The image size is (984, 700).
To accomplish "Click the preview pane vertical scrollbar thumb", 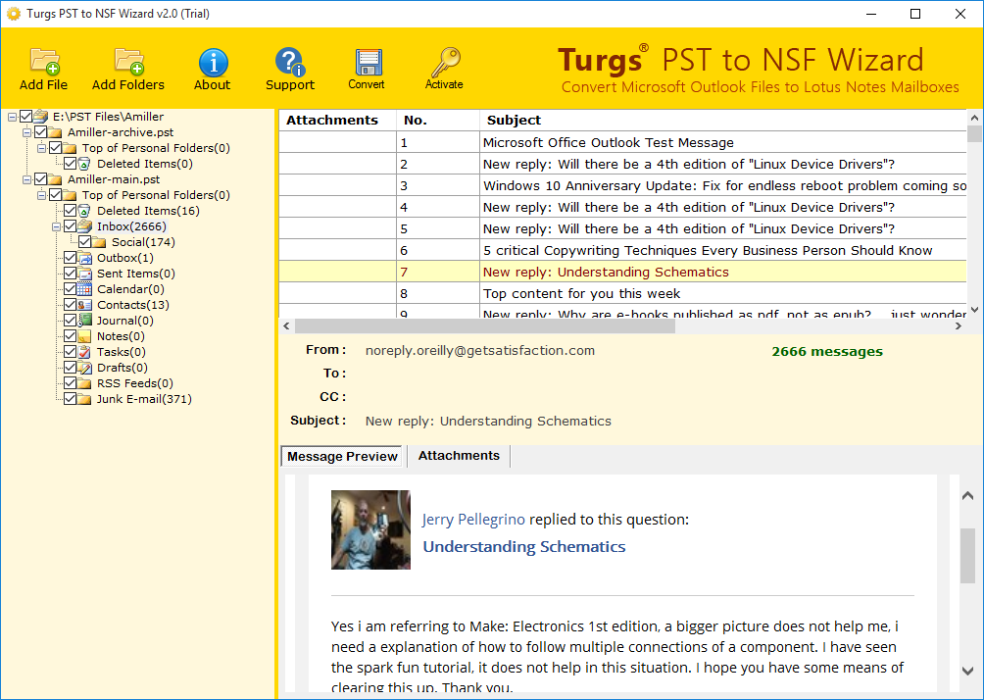I will coord(967,556).
